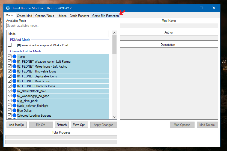This screenshot has width=227, height=151.
Task: Click the mods list scrollbar thumb
Action: point(114,44)
